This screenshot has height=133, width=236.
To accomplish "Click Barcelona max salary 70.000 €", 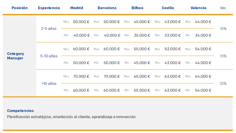I will pos(111,76).
